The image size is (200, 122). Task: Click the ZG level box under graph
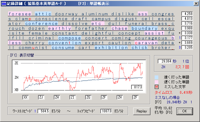88,97
